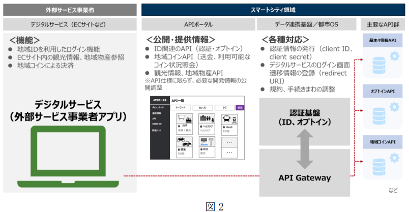Open the タグ filter box

point(224,108)
